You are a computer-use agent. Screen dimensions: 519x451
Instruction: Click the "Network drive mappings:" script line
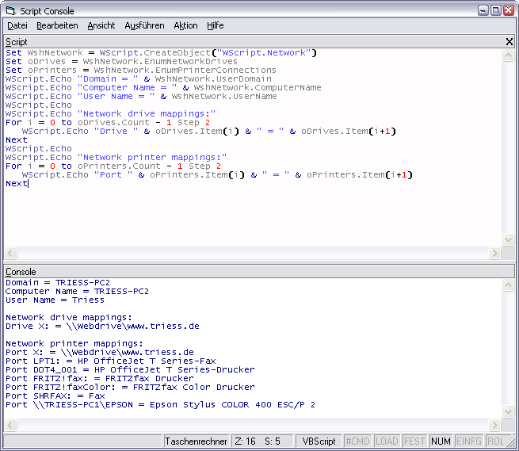[111, 114]
